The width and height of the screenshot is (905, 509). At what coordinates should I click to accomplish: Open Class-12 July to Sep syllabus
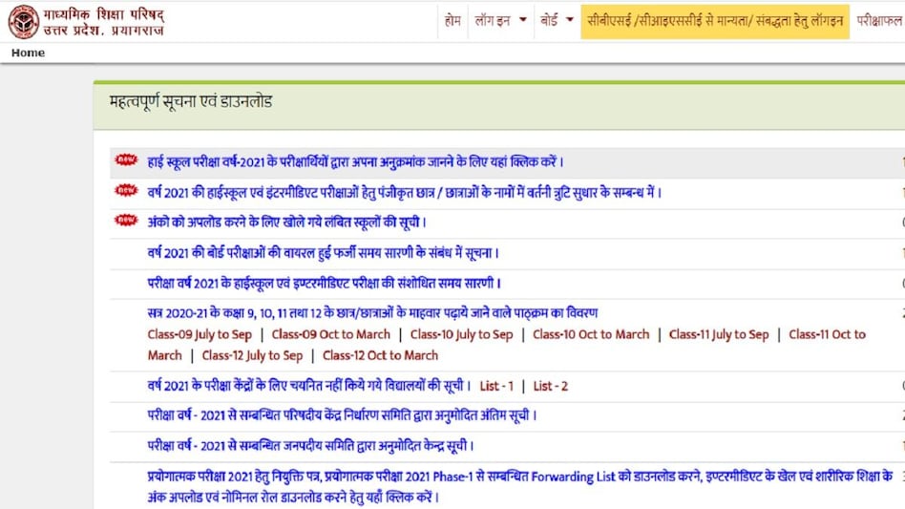click(x=252, y=356)
